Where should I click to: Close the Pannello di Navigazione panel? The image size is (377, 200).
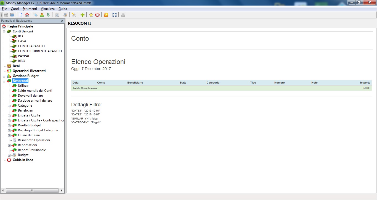(x=62, y=20)
